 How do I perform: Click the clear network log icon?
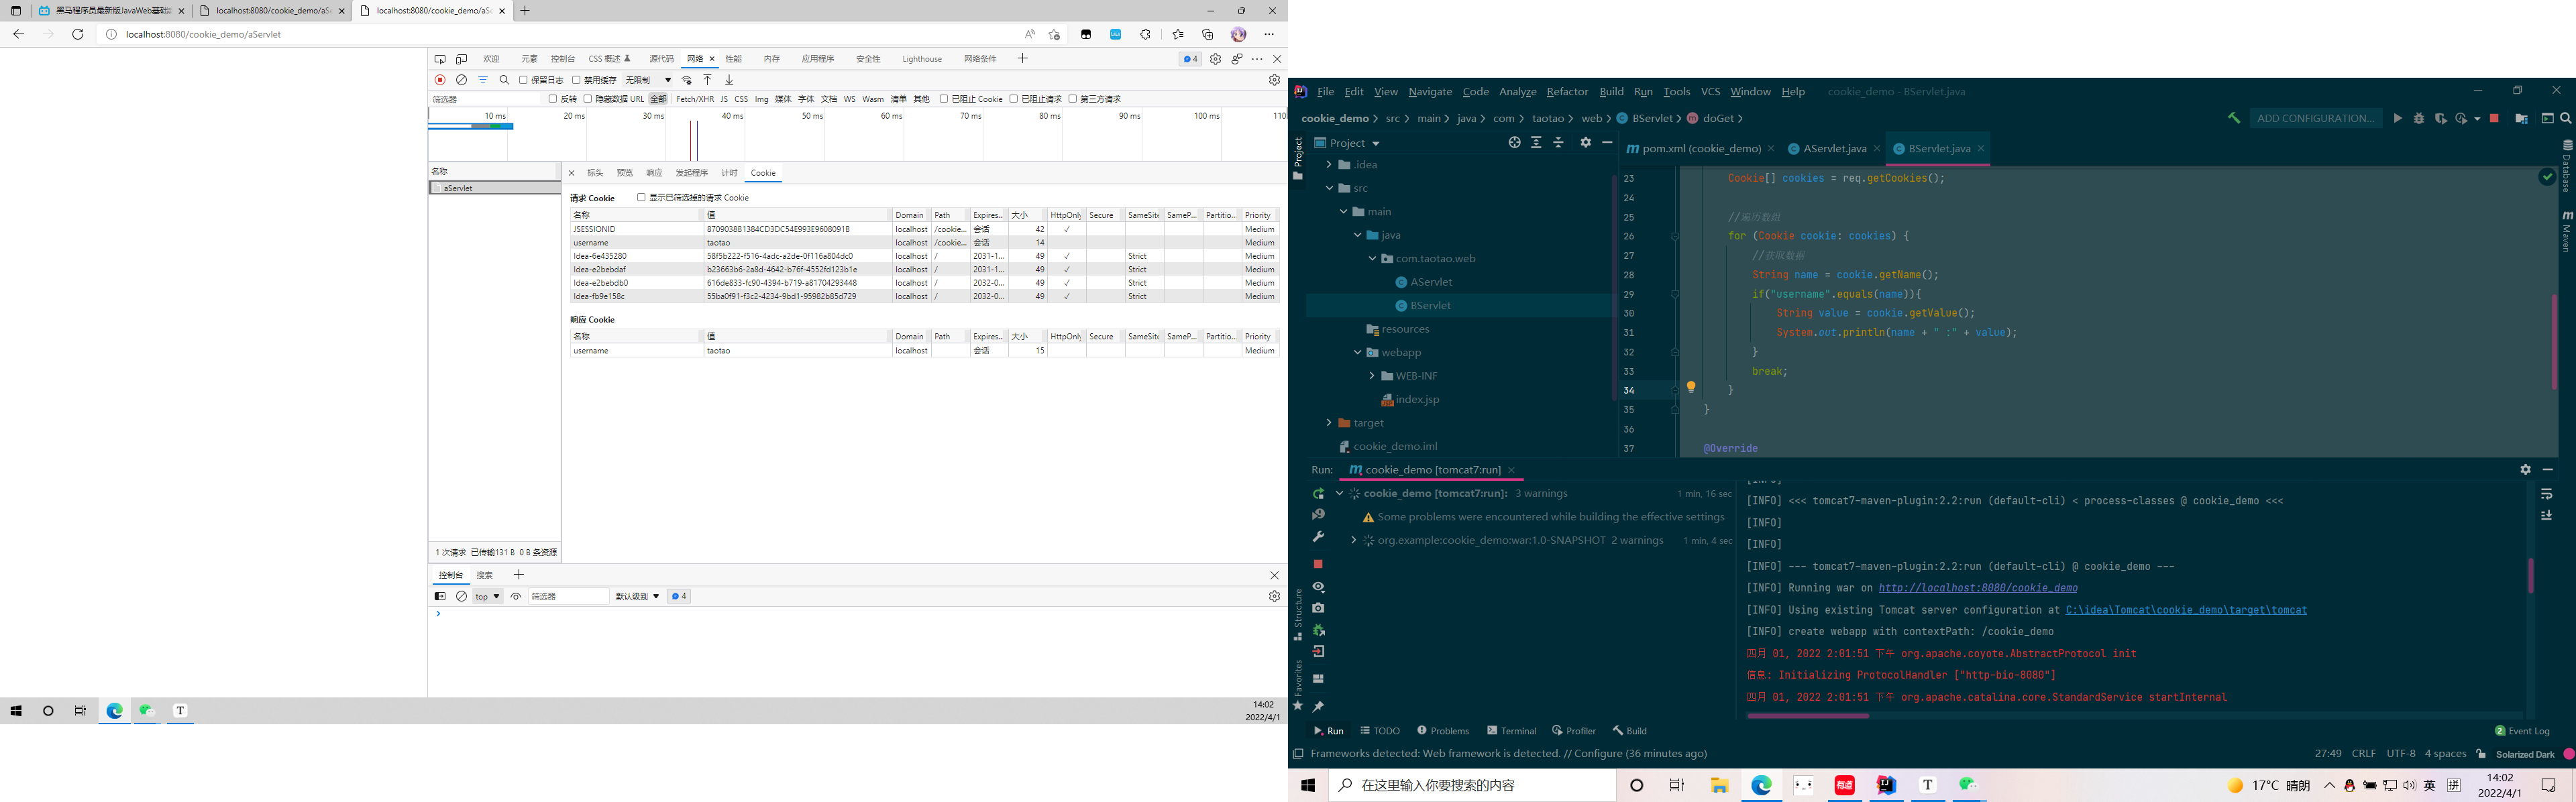tap(461, 80)
